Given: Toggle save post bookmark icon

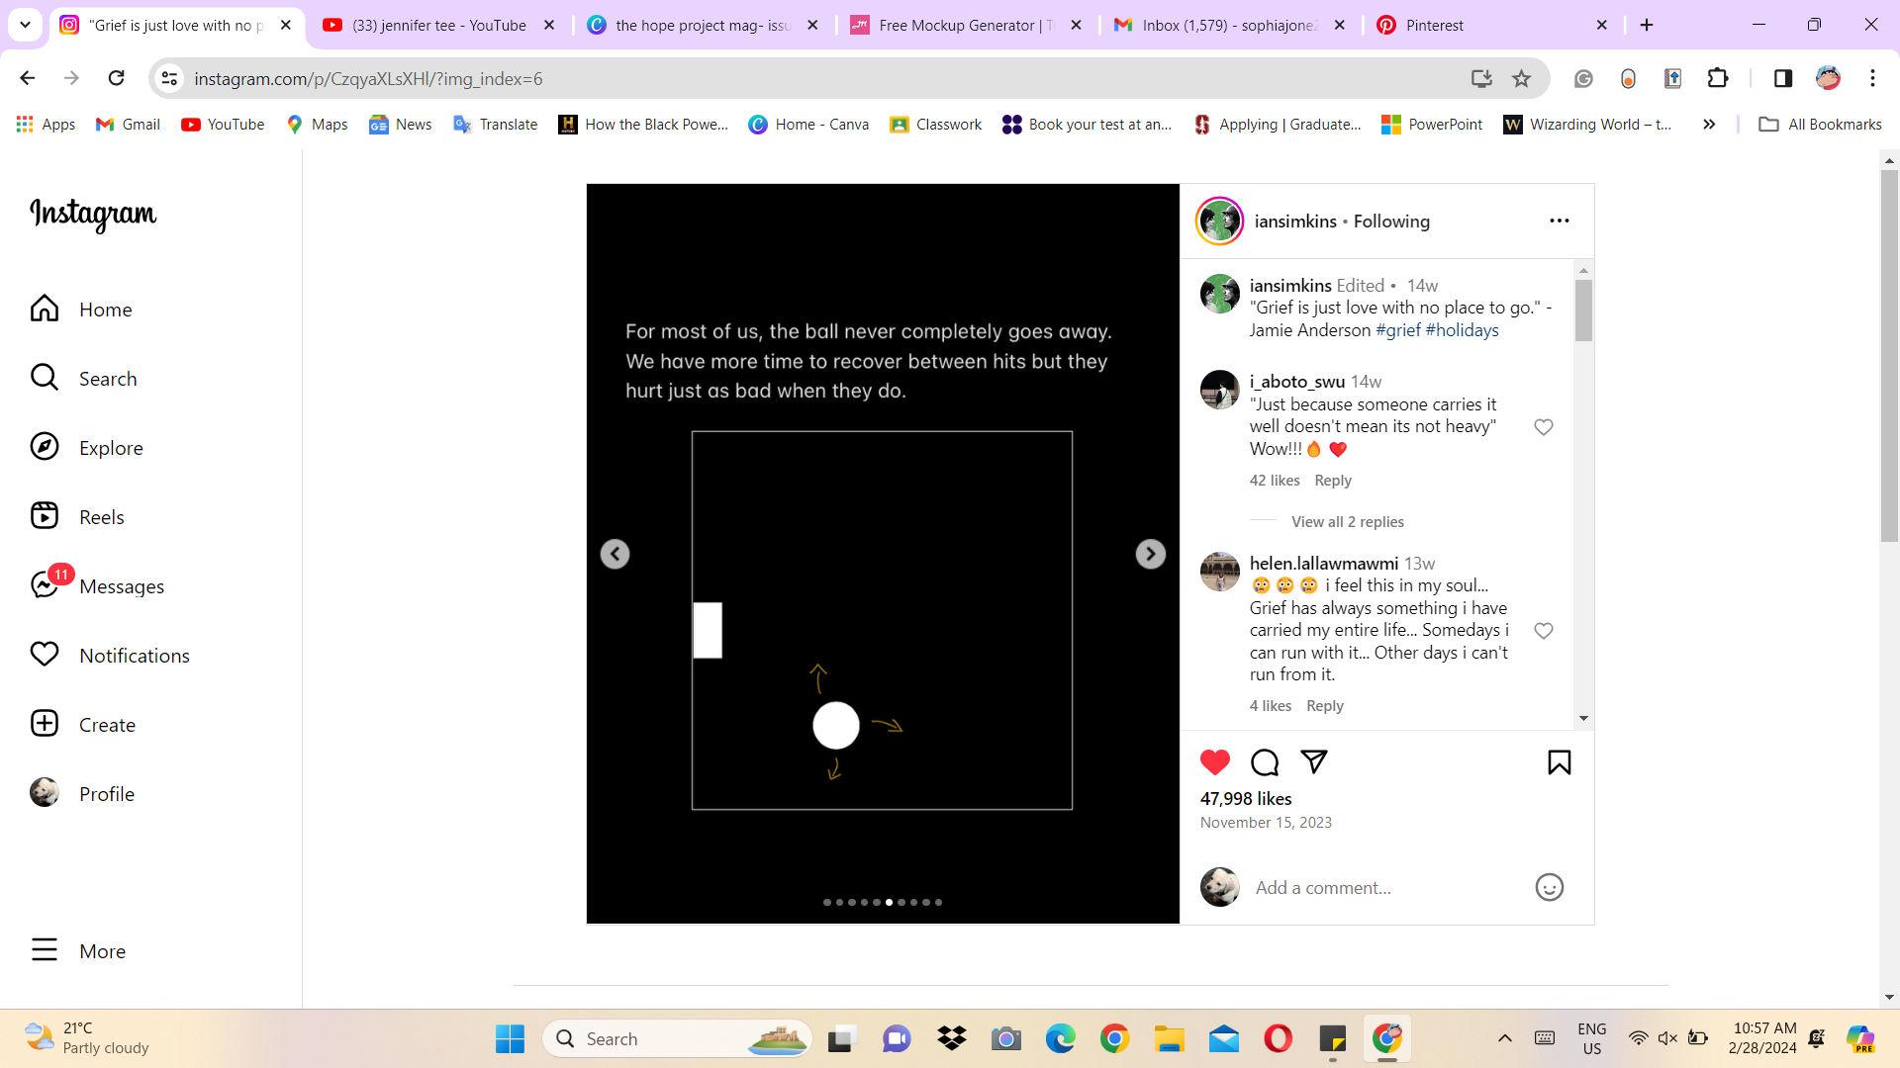Looking at the screenshot, I should (x=1559, y=762).
